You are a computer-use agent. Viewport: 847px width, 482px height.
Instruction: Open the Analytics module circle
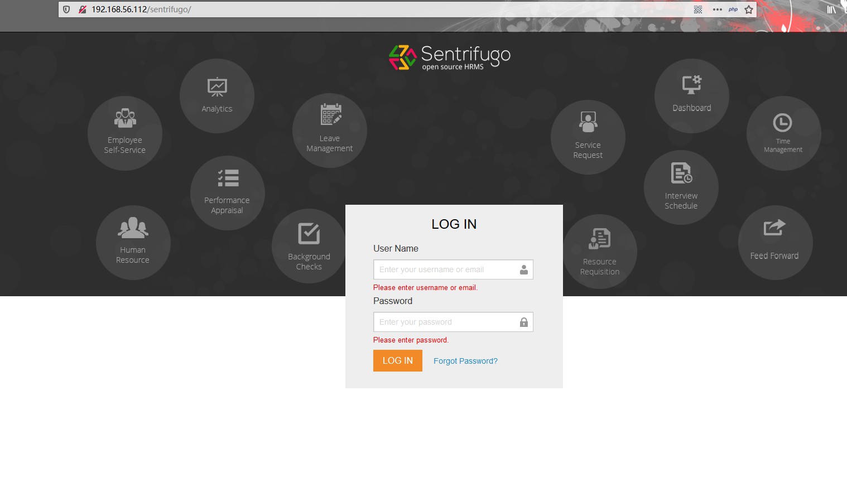click(x=217, y=96)
